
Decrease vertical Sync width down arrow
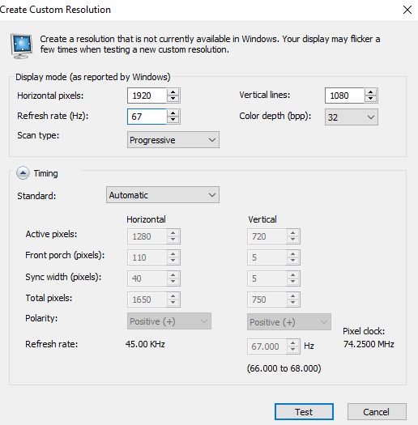click(x=293, y=282)
